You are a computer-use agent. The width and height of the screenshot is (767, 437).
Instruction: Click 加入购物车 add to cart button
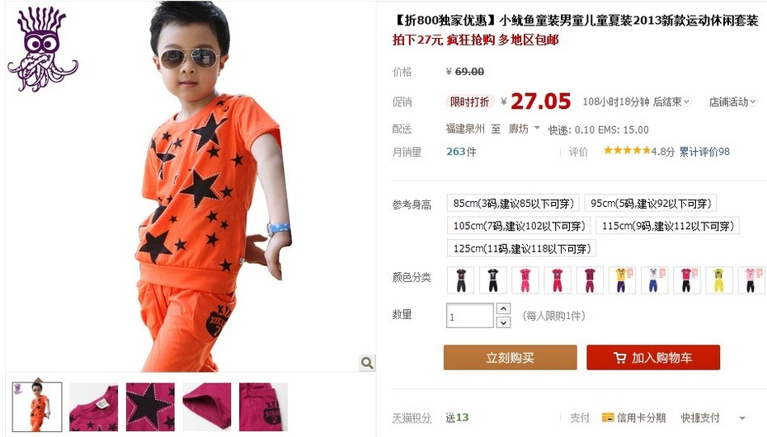point(653,357)
